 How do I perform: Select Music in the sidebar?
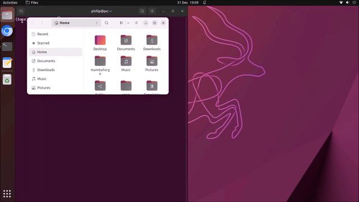(x=56, y=79)
